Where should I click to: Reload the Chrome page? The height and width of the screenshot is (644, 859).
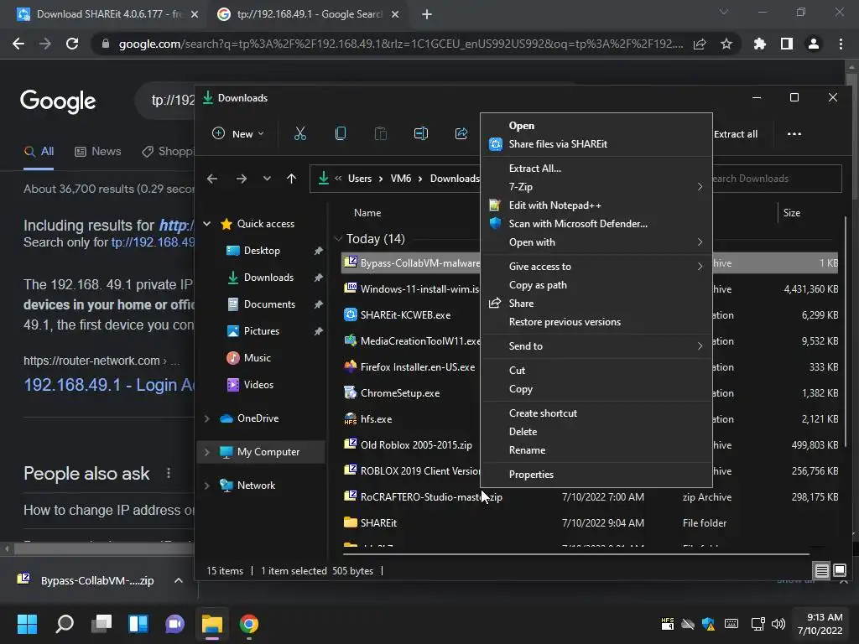pyautogui.click(x=72, y=44)
